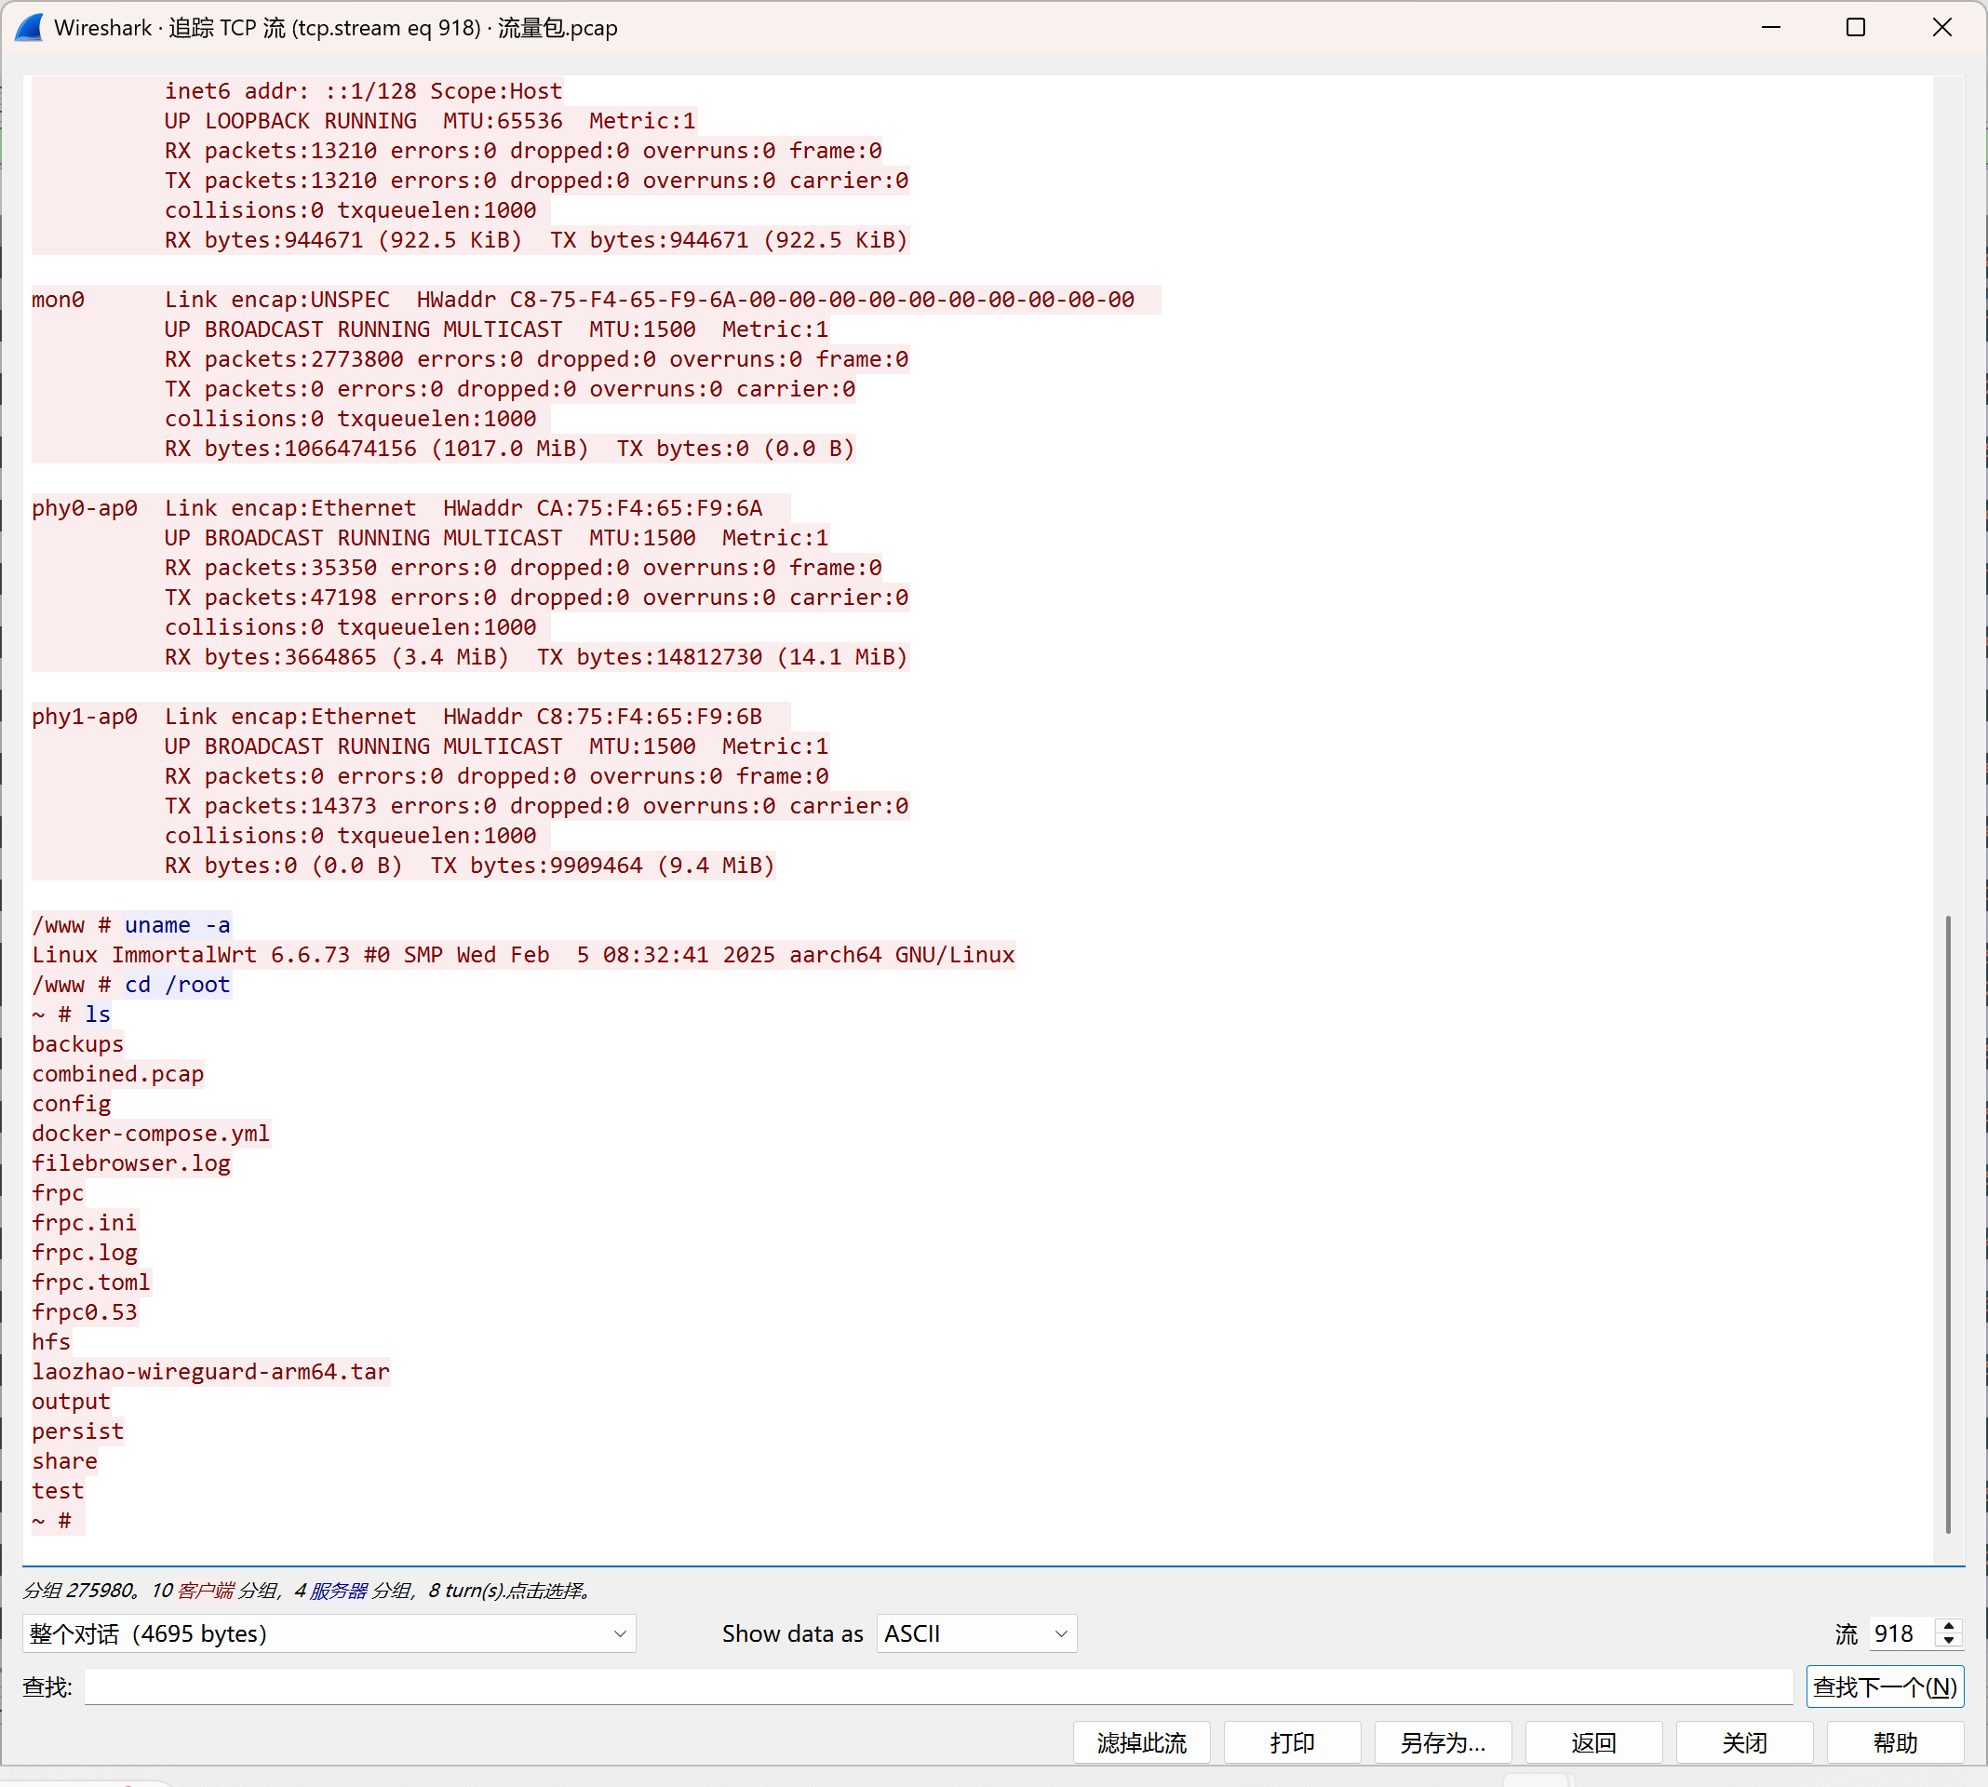
Task: Click the Wireshark shark fin title icon
Action: [30, 28]
